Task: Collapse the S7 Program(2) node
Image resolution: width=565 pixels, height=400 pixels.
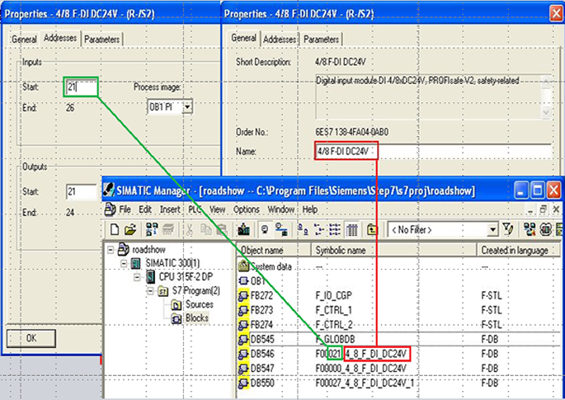Action: pyautogui.click(x=151, y=291)
